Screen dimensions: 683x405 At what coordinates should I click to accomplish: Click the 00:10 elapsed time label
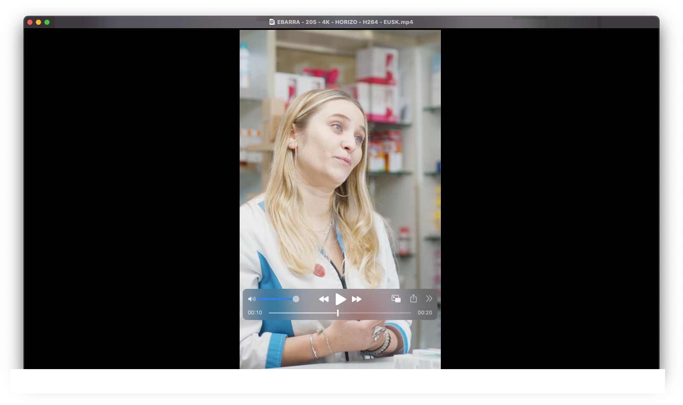pos(255,313)
